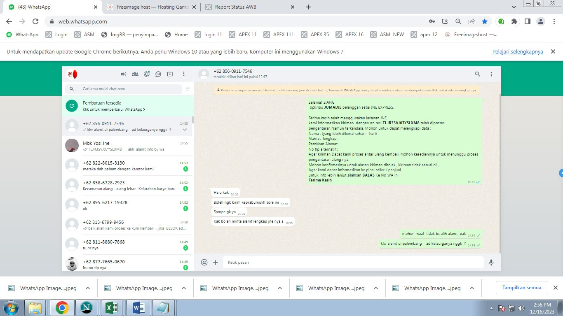Screen dimensions: 563x316
Task: Open conversation header three-dot menu
Action: (491, 74)
